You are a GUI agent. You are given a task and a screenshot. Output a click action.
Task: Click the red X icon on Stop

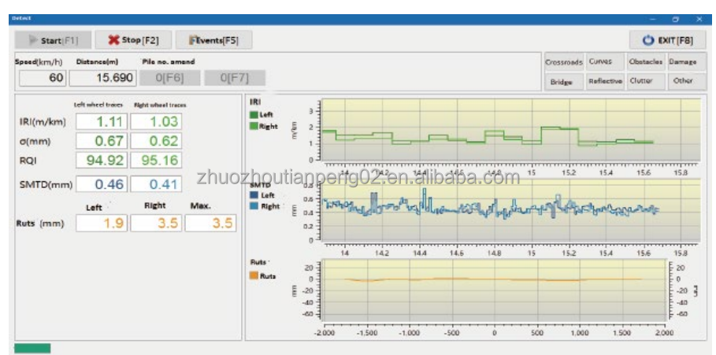tap(113, 40)
